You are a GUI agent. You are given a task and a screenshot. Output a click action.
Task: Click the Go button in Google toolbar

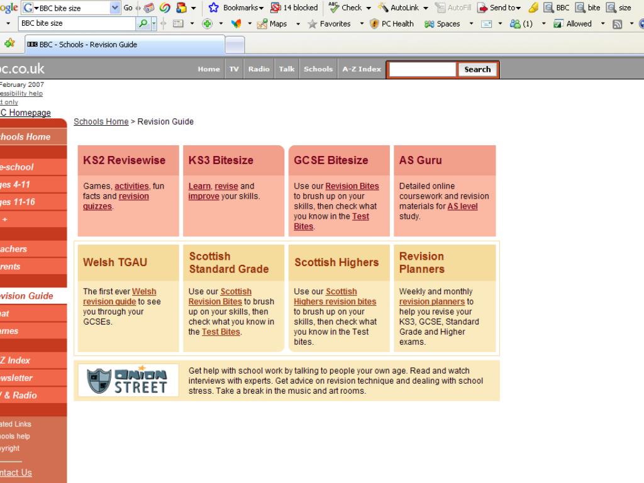tap(128, 8)
